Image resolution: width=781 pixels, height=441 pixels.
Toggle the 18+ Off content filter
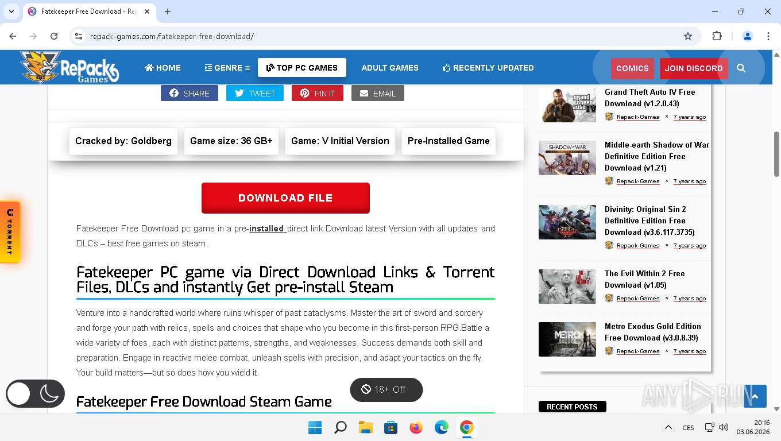click(x=386, y=389)
